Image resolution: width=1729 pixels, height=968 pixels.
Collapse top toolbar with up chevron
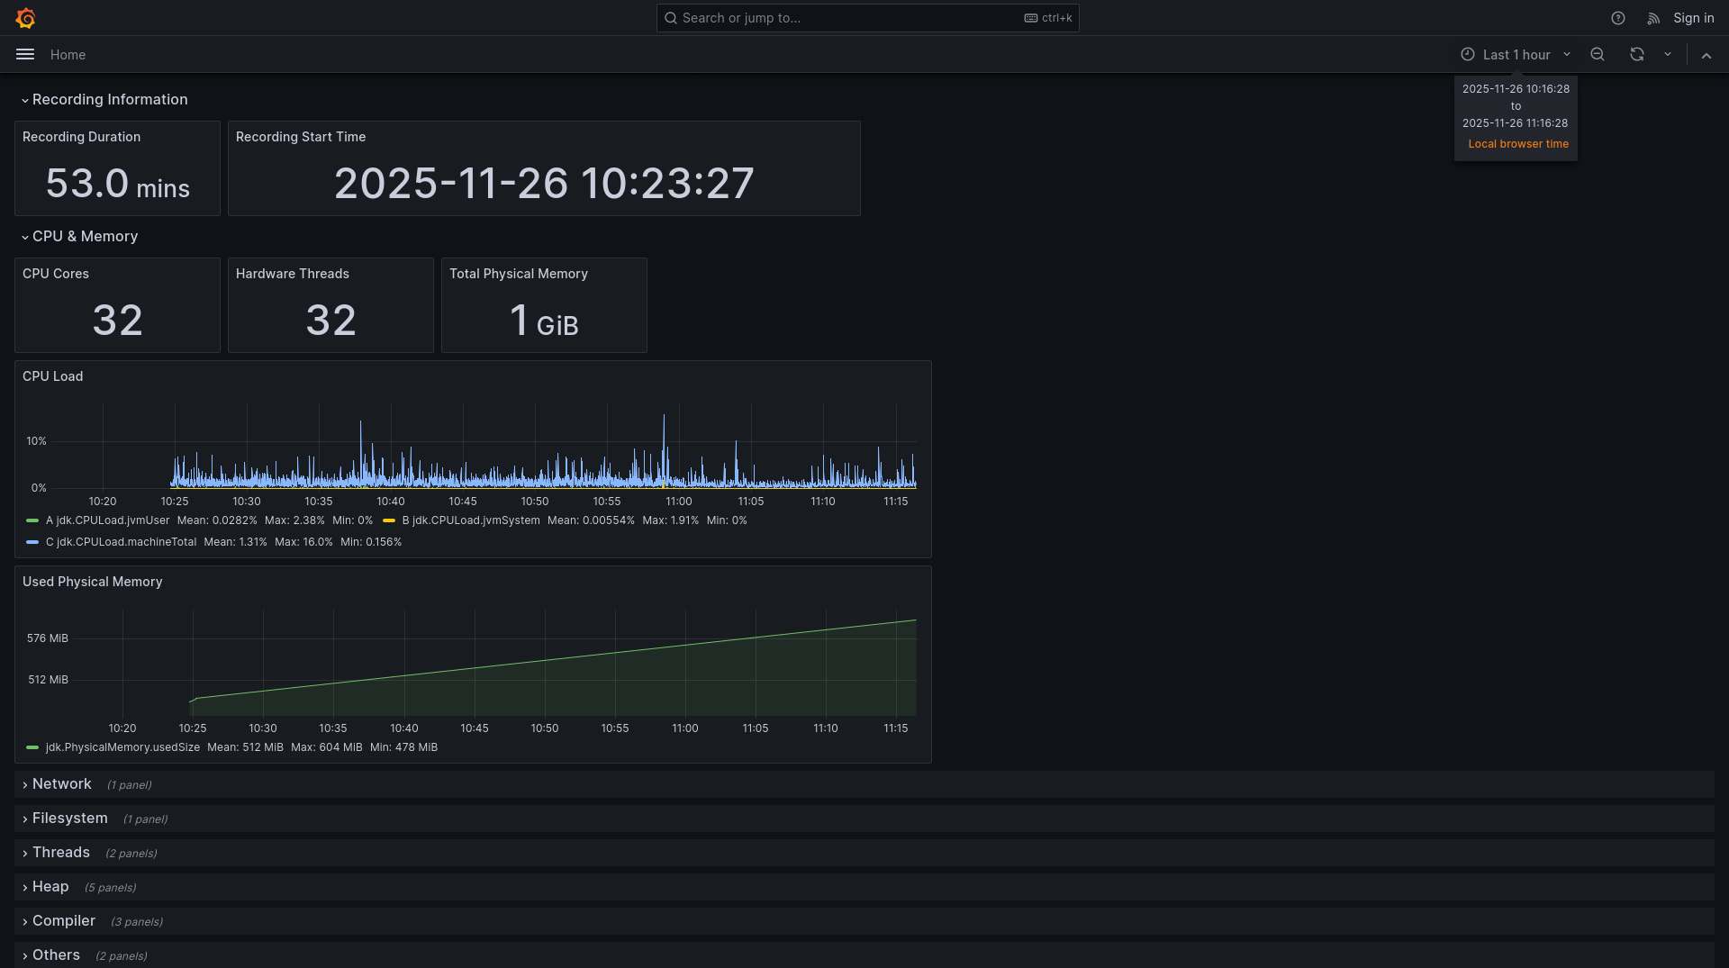click(x=1706, y=55)
